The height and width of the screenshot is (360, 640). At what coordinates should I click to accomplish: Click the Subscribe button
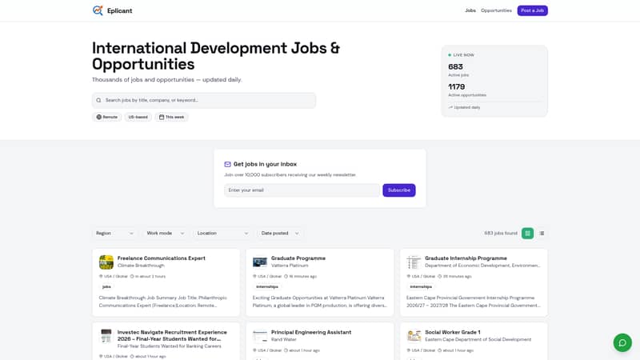tap(398, 190)
